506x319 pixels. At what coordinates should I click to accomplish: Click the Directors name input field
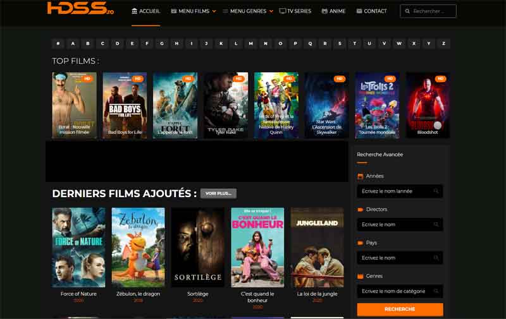(400, 225)
